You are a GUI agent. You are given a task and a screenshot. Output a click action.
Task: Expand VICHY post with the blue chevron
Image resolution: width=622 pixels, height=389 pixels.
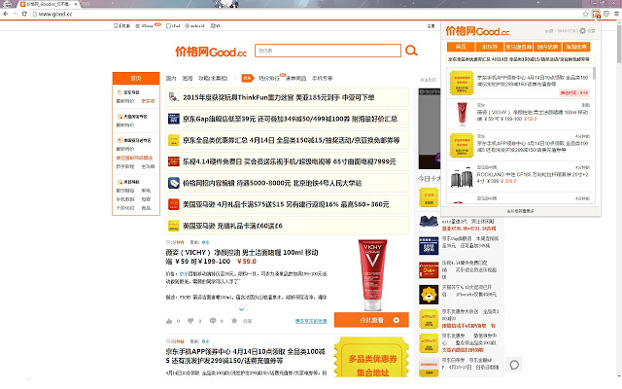click(x=241, y=309)
